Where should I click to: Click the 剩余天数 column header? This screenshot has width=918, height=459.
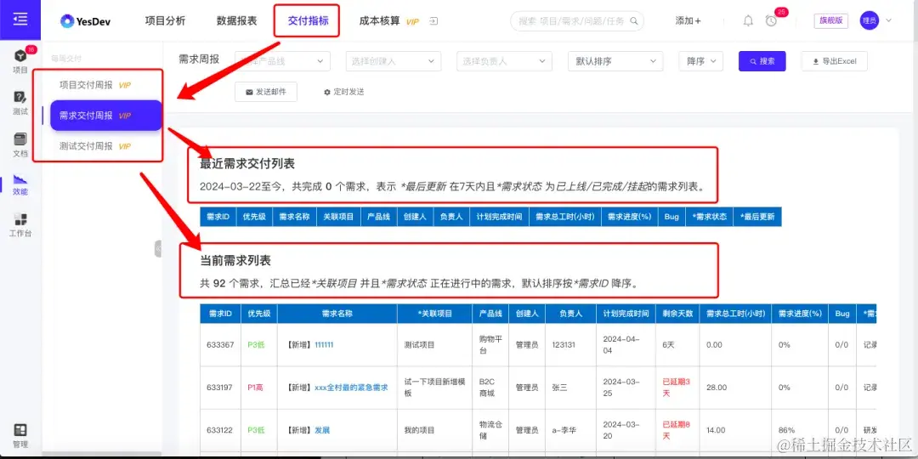677,314
